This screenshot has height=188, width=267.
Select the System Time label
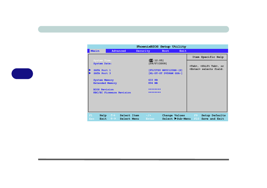pos(102,60)
